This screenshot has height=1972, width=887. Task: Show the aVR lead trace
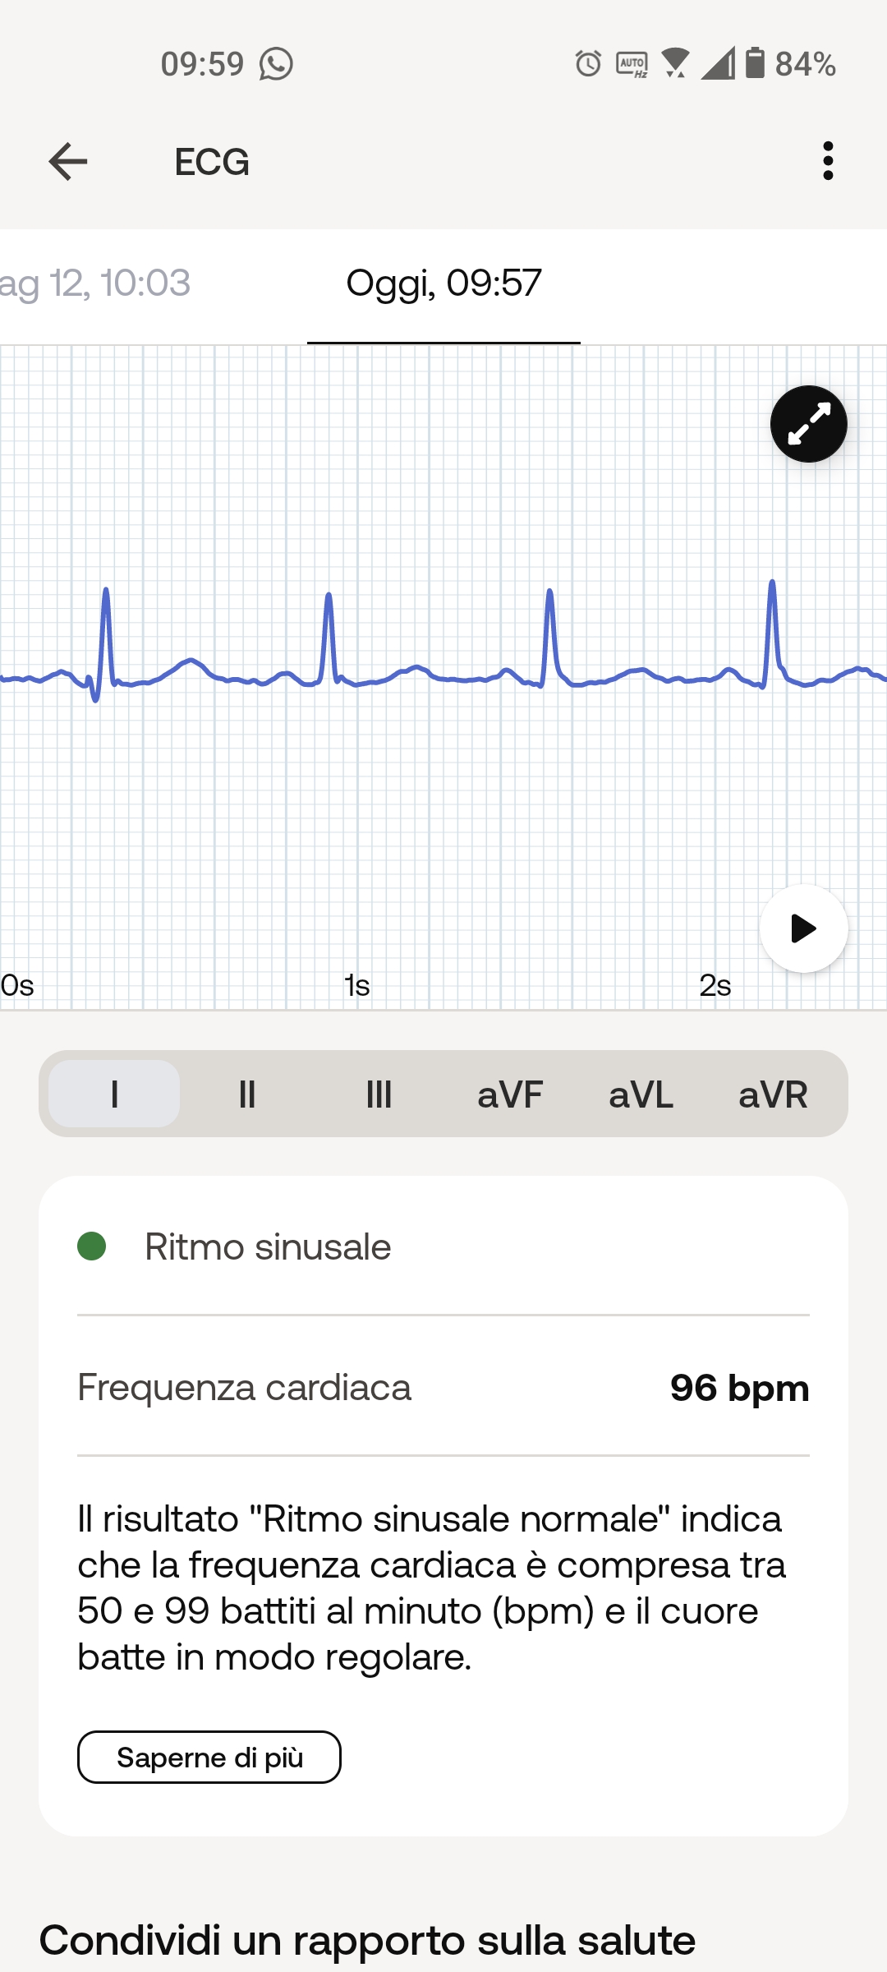773,1094
